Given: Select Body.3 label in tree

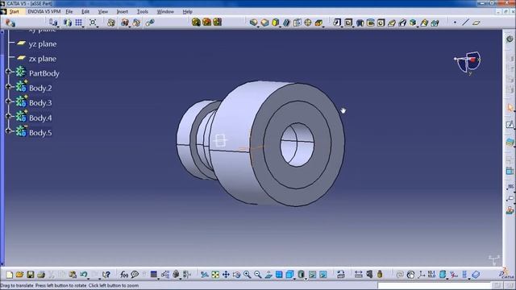Looking at the screenshot, I should click(40, 103).
